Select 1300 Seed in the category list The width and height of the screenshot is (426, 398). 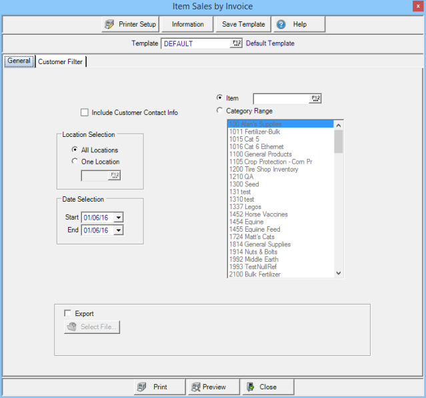243,184
